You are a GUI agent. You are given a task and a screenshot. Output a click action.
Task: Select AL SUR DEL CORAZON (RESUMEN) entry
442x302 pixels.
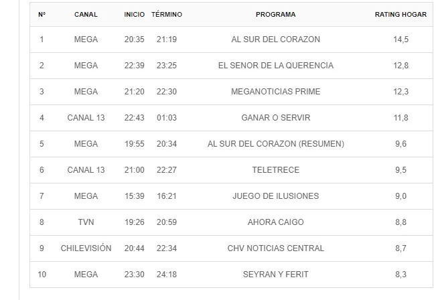[x=276, y=144]
